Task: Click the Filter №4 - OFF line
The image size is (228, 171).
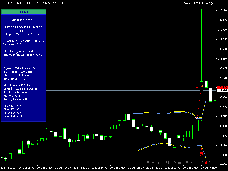Action: coord(13,116)
